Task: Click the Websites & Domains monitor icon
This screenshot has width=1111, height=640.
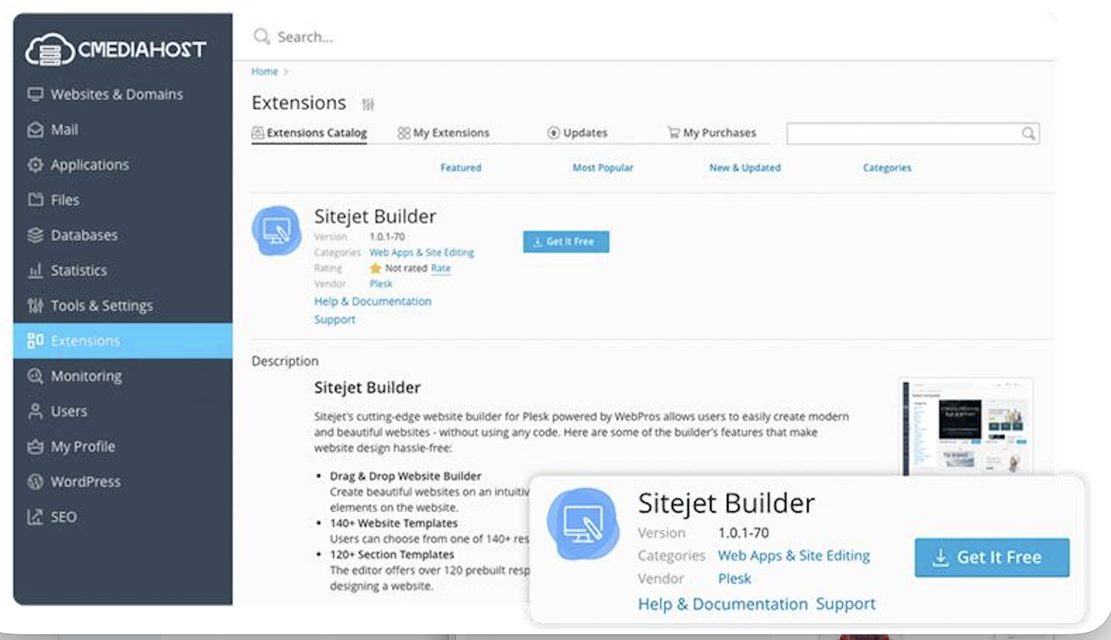Action: coord(35,94)
